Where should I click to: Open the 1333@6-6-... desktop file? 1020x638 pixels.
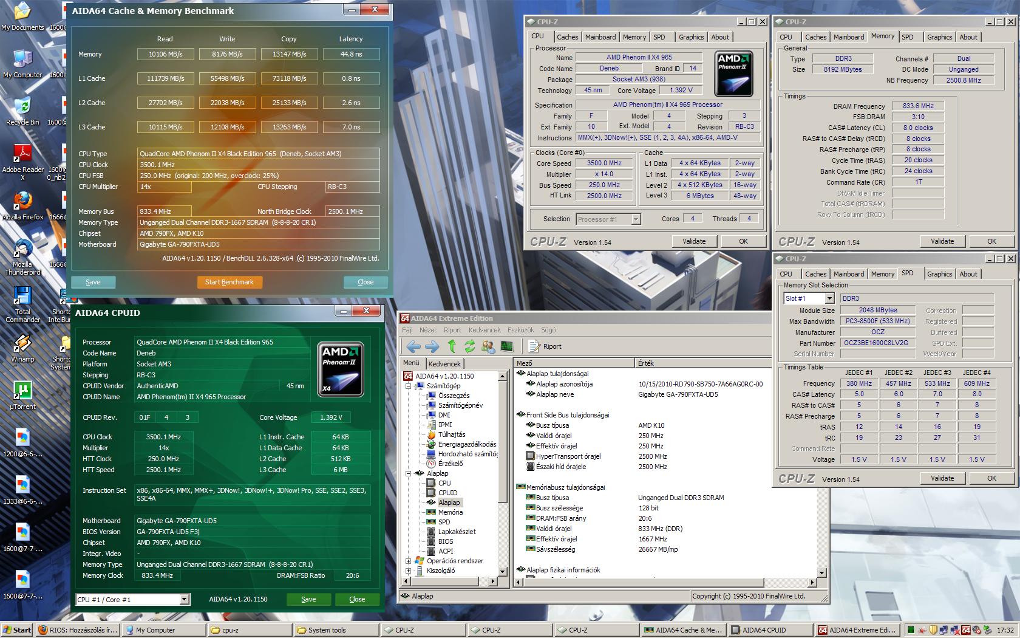pyautogui.click(x=22, y=490)
